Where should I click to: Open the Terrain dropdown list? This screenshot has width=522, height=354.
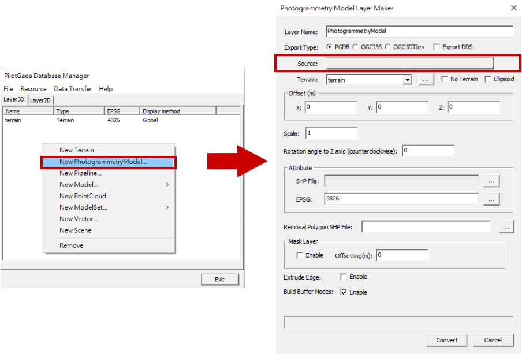pyautogui.click(x=408, y=79)
